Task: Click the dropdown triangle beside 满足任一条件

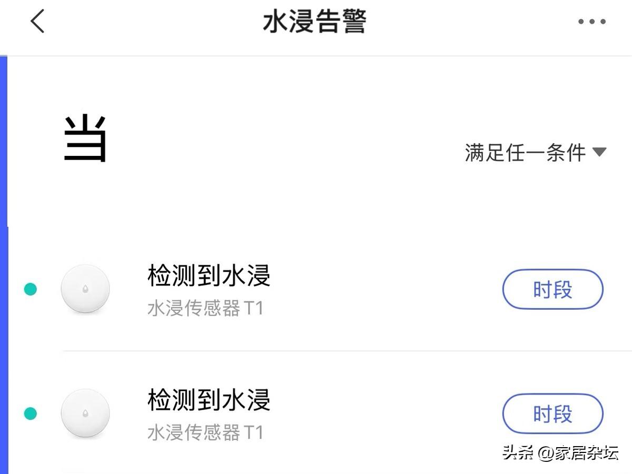Action: [599, 152]
